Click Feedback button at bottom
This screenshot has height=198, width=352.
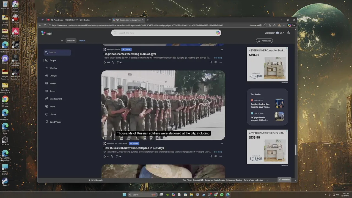tap(284, 180)
